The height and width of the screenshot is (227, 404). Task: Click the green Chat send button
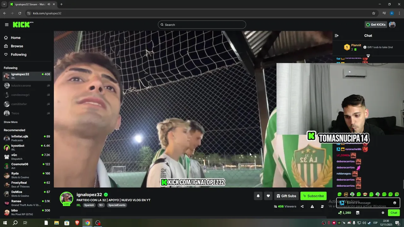pyautogui.click(x=394, y=213)
